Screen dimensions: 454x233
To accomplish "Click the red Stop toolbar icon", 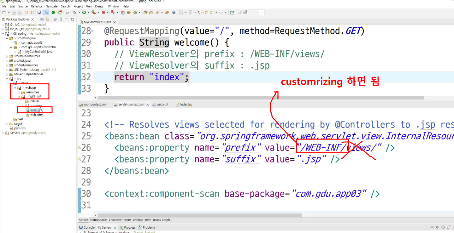I will click(x=103, y=13).
